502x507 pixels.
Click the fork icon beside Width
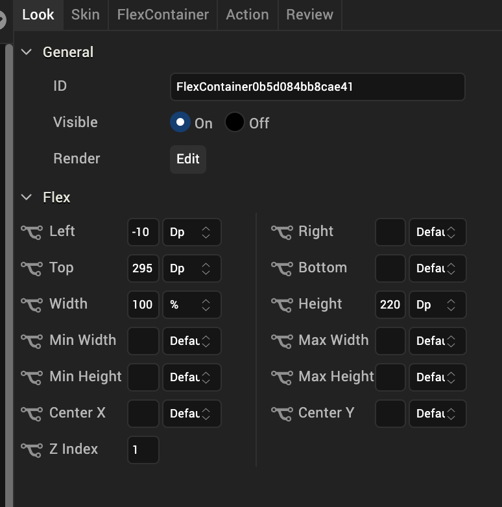(32, 304)
